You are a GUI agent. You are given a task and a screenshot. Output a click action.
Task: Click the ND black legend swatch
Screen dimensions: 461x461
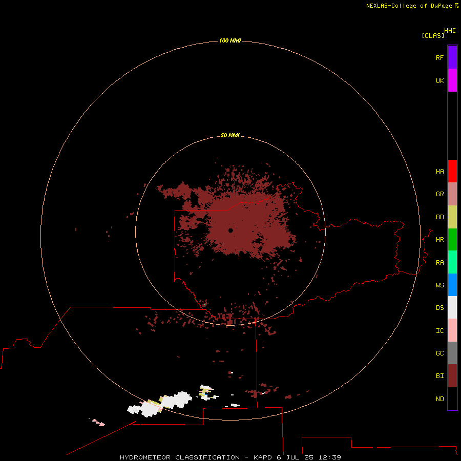(x=452, y=399)
